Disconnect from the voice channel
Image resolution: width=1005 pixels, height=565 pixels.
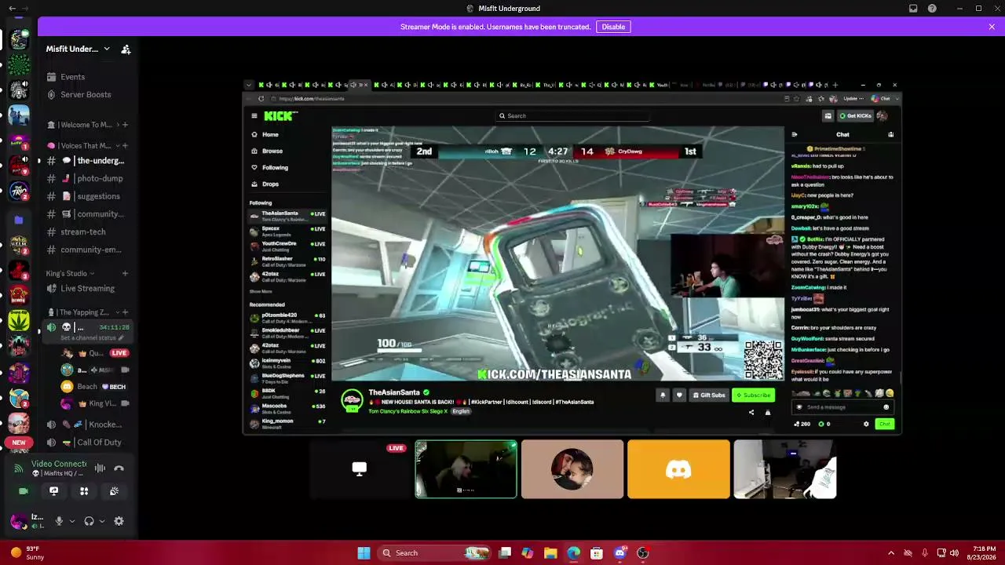pos(119,468)
